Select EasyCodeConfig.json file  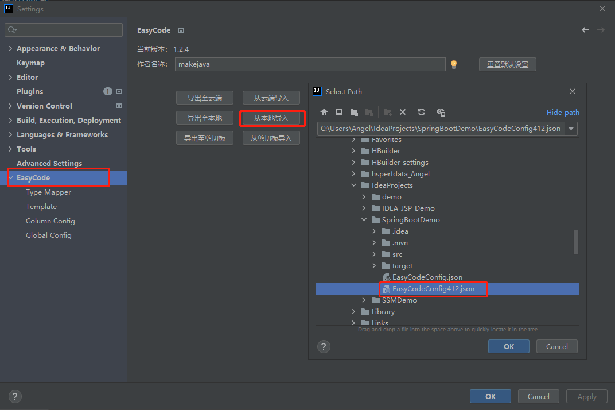pyautogui.click(x=427, y=277)
